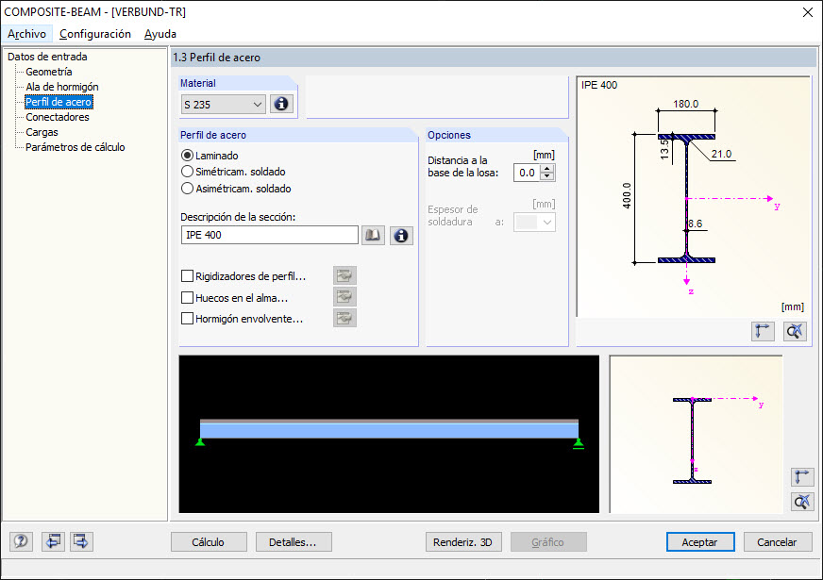Screen dimensions: 823x580
Task: Select Ala de hormigón in the tree
Action: pos(62,87)
